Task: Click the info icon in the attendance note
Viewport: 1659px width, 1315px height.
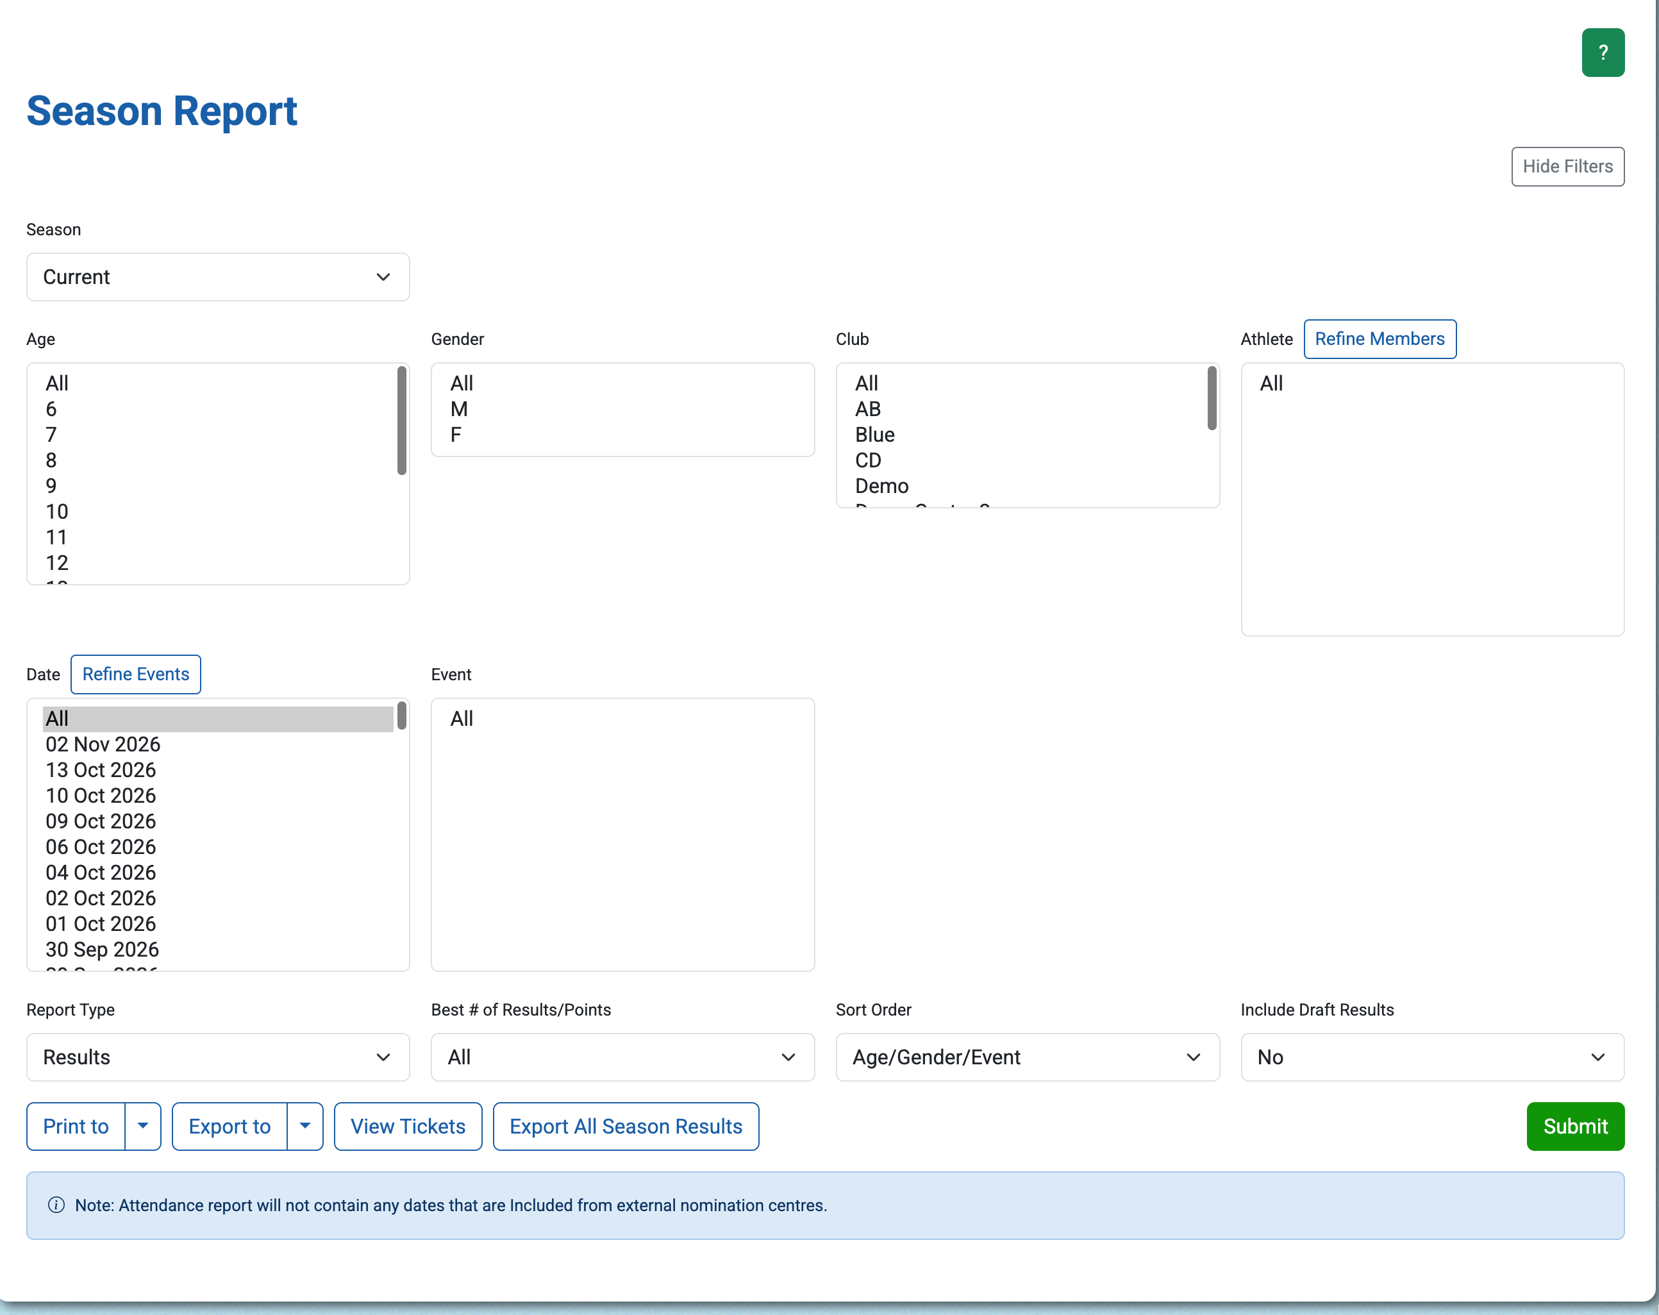Action: tap(56, 1205)
